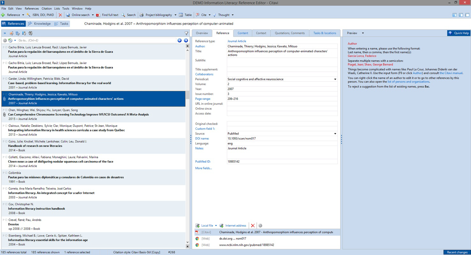This screenshot has width=471, height=255.
Task: Open the Context tab
Action: pyautogui.click(x=261, y=33)
